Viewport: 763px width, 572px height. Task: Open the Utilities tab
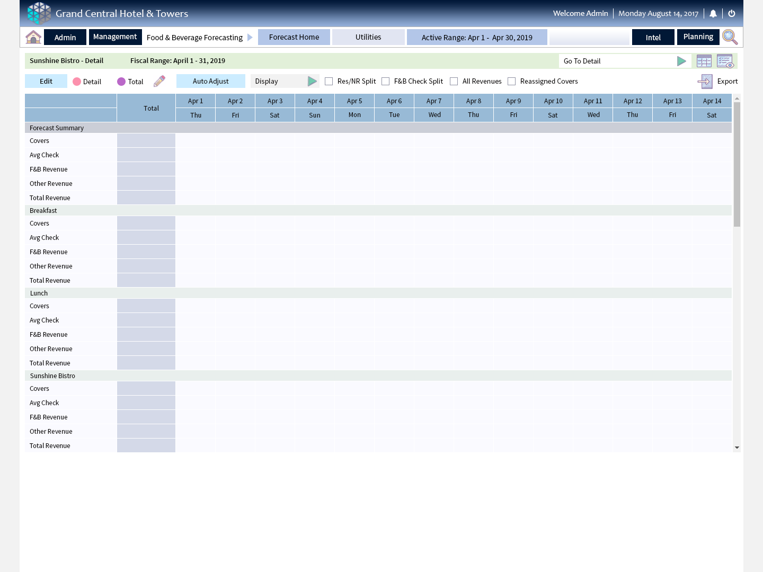368,37
